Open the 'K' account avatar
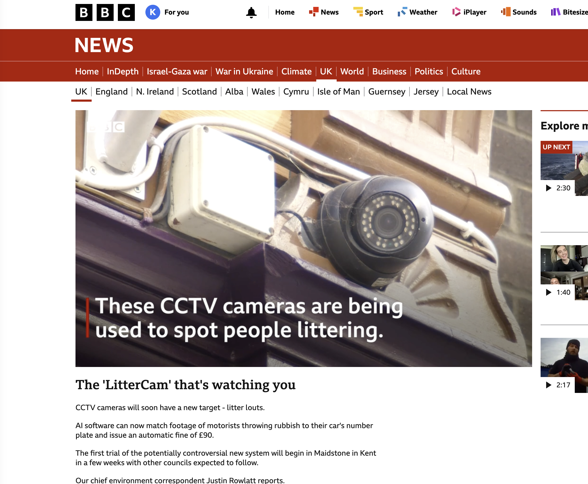This screenshot has width=588, height=484. pyautogui.click(x=153, y=12)
